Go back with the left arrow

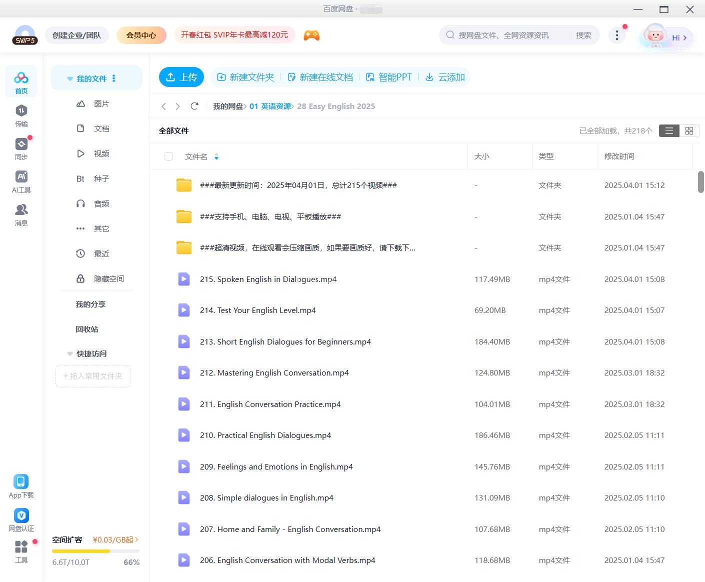click(163, 106)
